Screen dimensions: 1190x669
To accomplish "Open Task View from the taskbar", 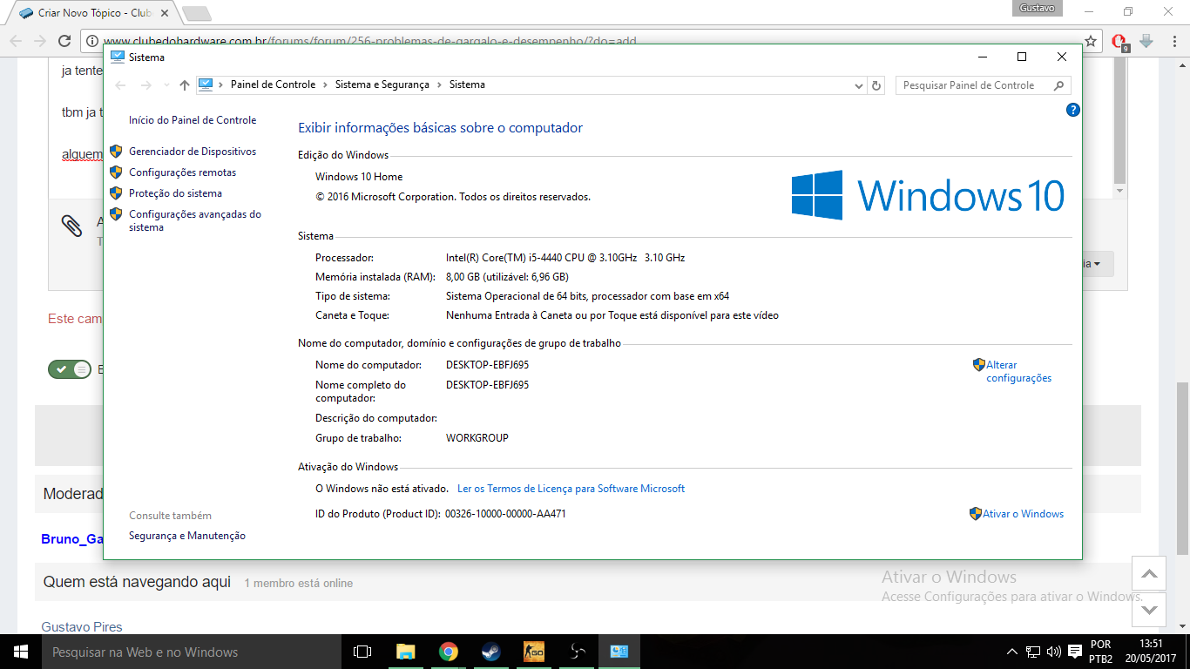I will (362, 652).
